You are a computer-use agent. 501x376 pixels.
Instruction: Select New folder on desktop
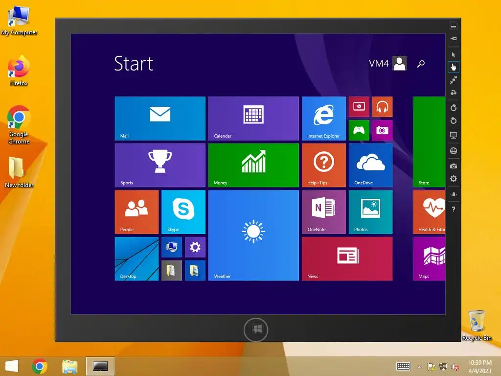19,173
